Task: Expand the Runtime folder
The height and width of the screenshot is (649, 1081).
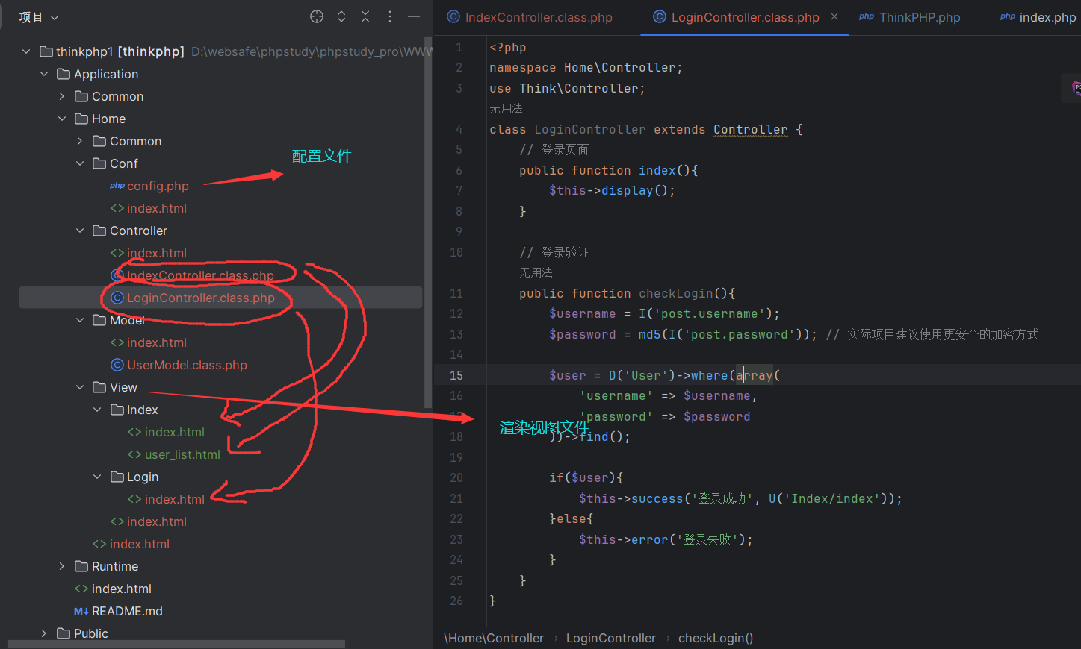Action: 62,566
